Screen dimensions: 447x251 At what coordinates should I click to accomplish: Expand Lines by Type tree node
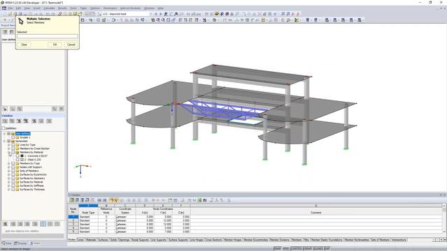click(9, 145)
